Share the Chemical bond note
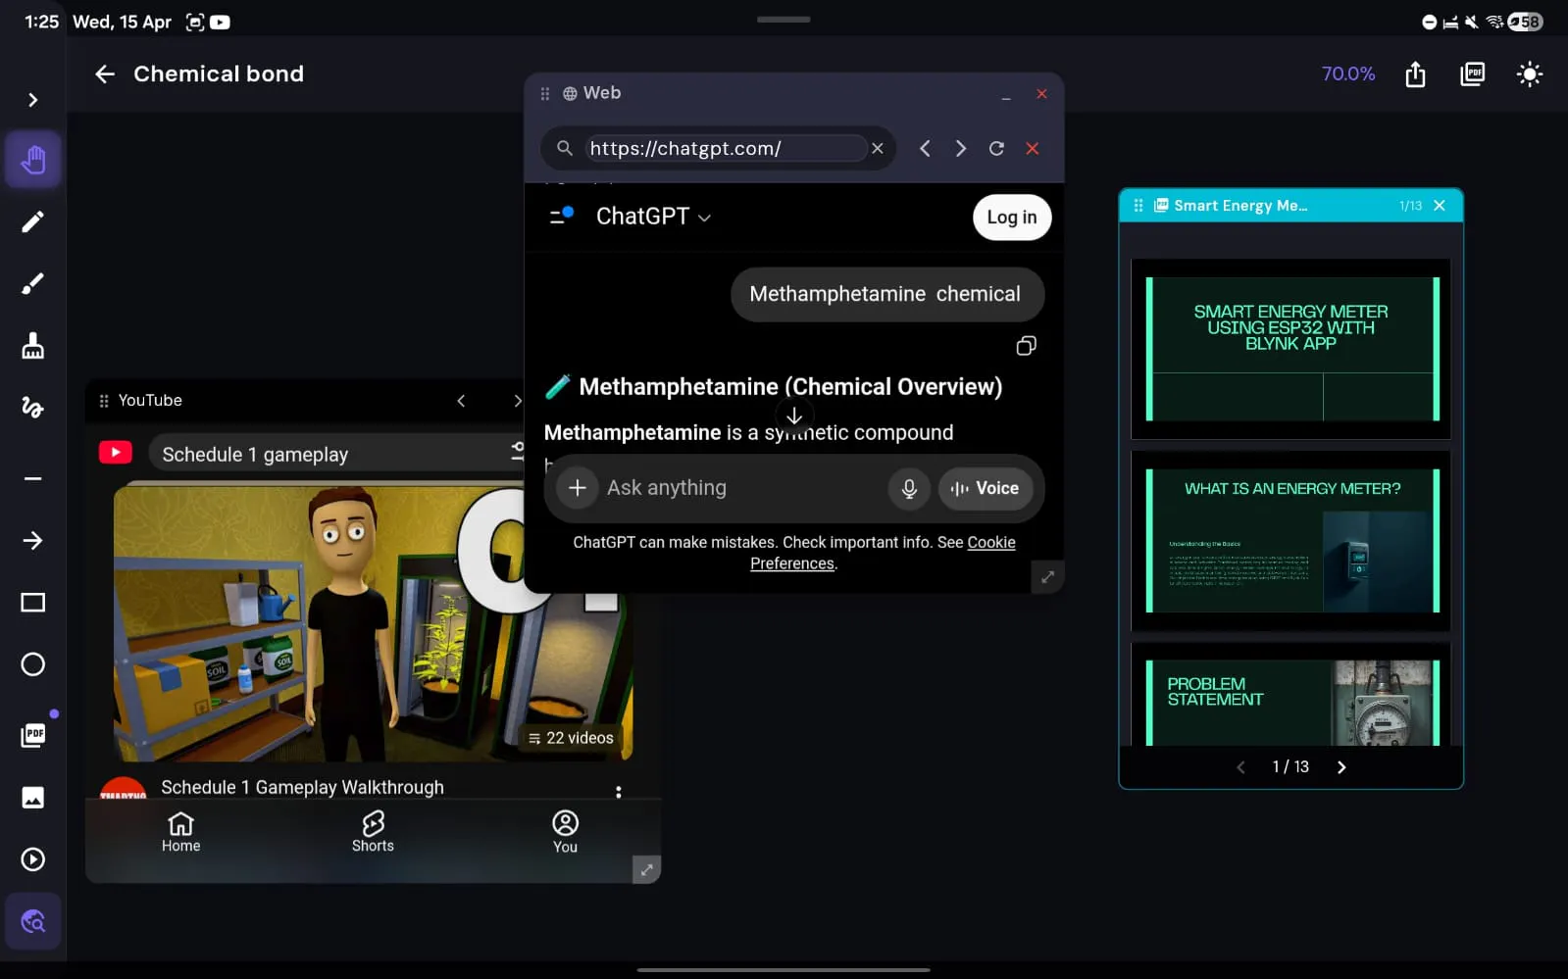 (x=1415, y=74)
